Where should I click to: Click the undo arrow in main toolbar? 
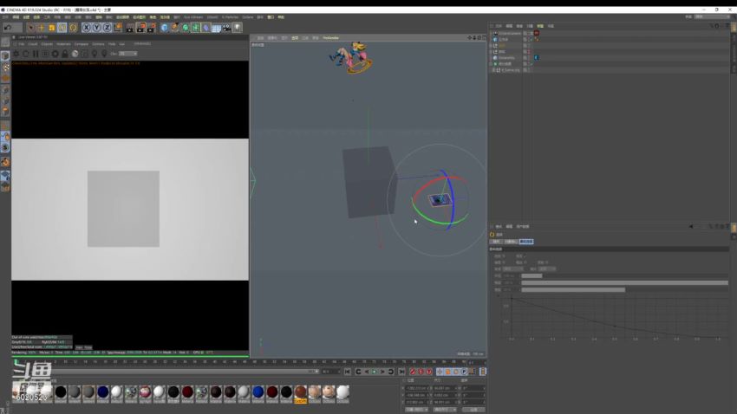coord(8,28)
